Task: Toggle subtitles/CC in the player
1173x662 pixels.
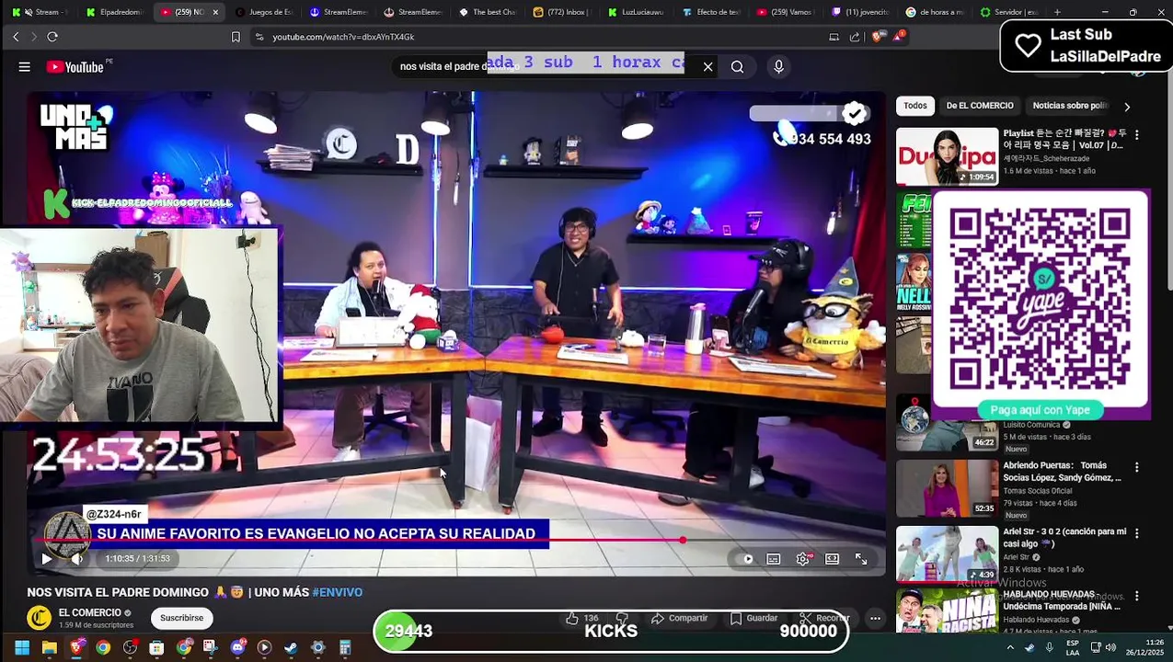Action: [774, 558]
